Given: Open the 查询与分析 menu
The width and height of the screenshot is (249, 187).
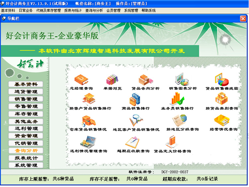Looking at the screenshot, I should (x=94, y=11).
